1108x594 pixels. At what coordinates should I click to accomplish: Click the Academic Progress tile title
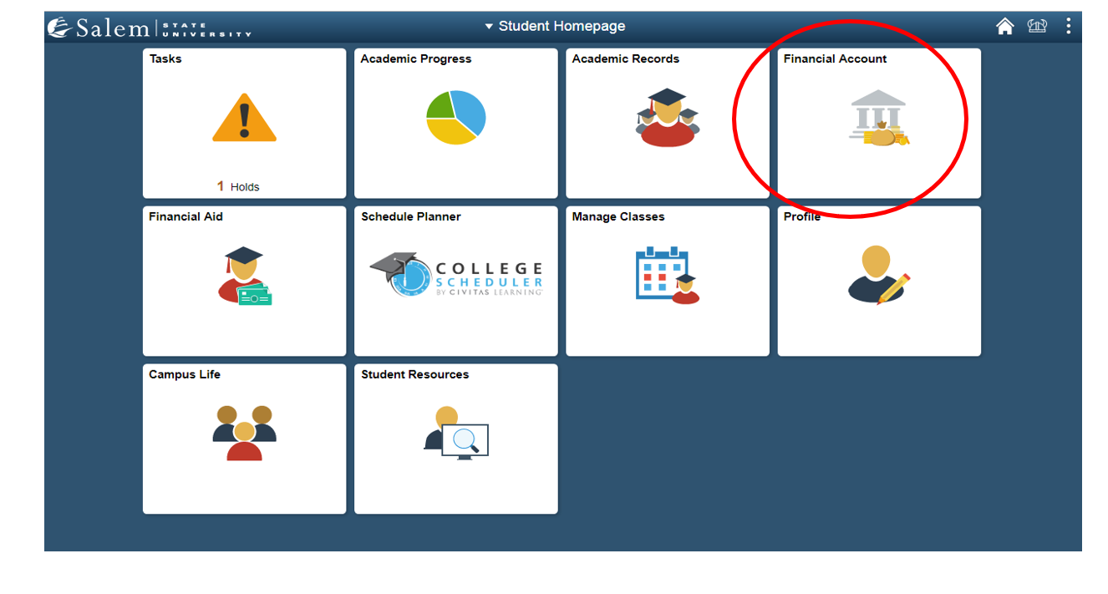point(416,58)
